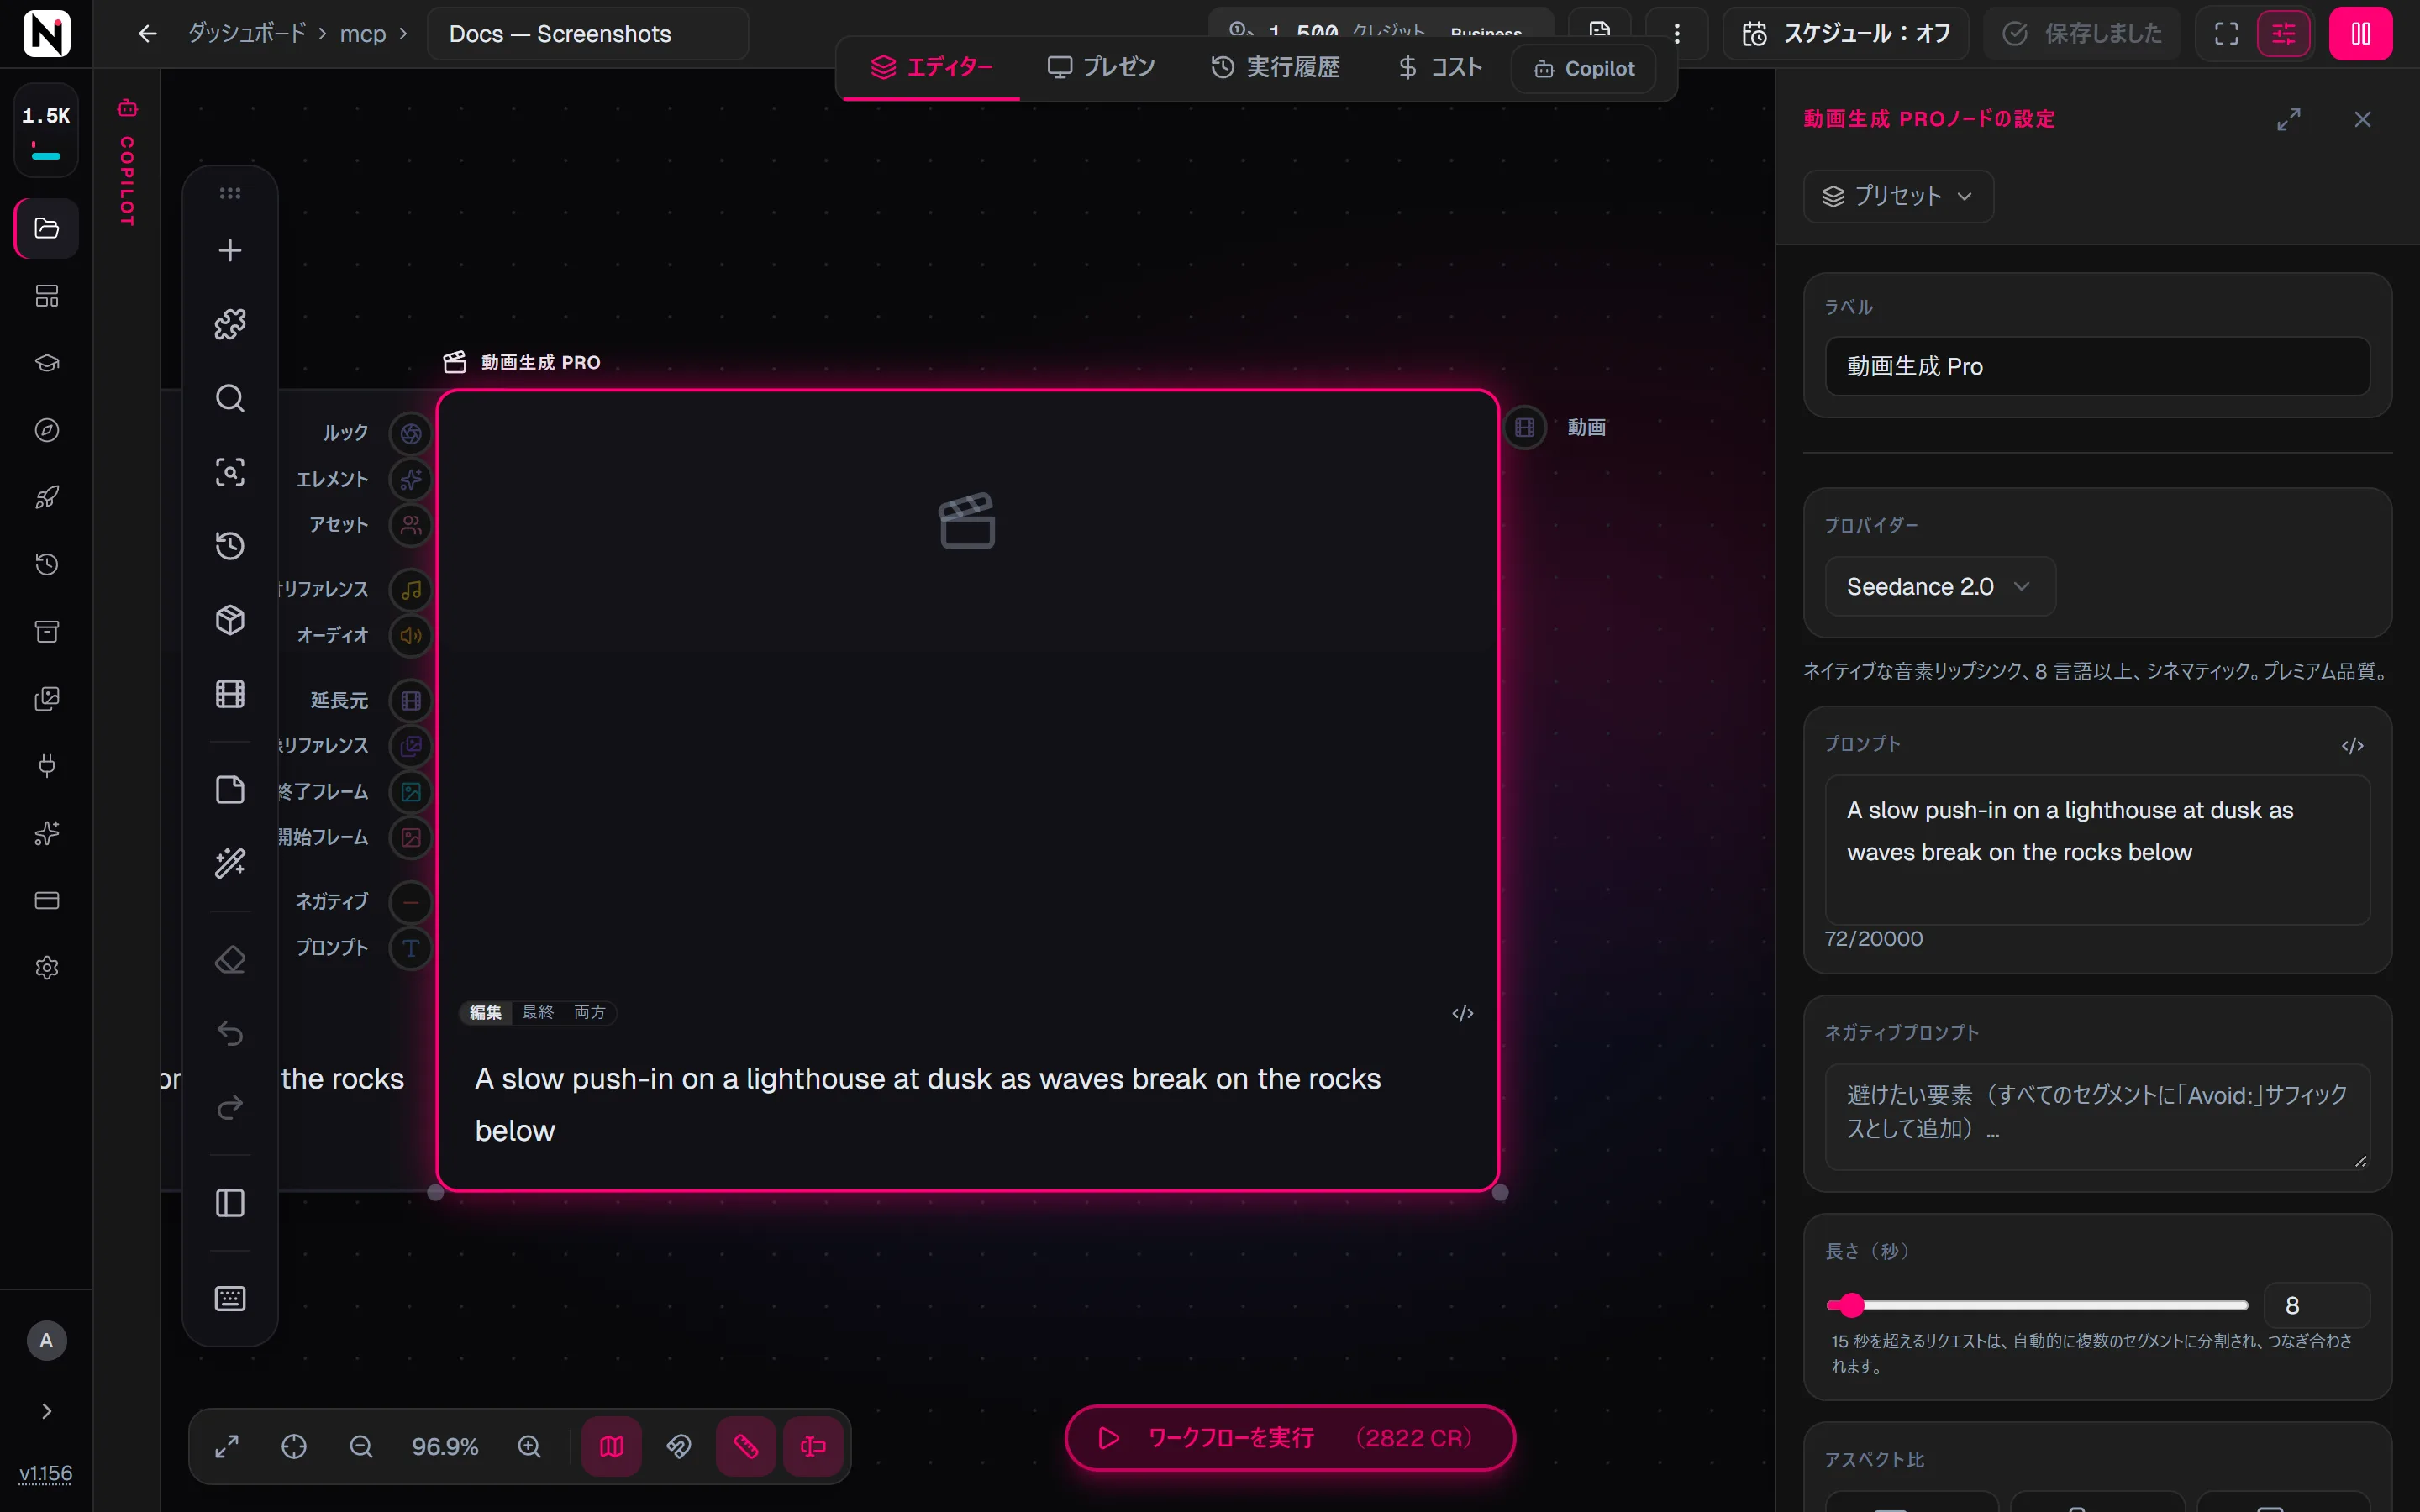The height and width of the screenshot is (1512, 2420).
Task: Toggle prompt code view in settings panel
Action: [x=2353, y=745]
